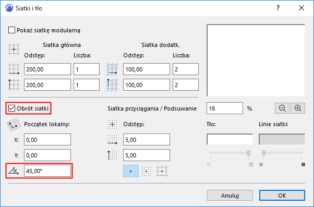Zoom in the grid preview

[x=298, y=108]
